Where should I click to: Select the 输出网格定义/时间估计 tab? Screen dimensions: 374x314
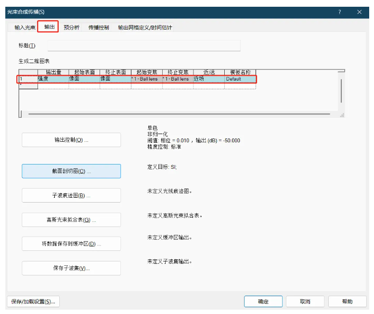(145, 27)
